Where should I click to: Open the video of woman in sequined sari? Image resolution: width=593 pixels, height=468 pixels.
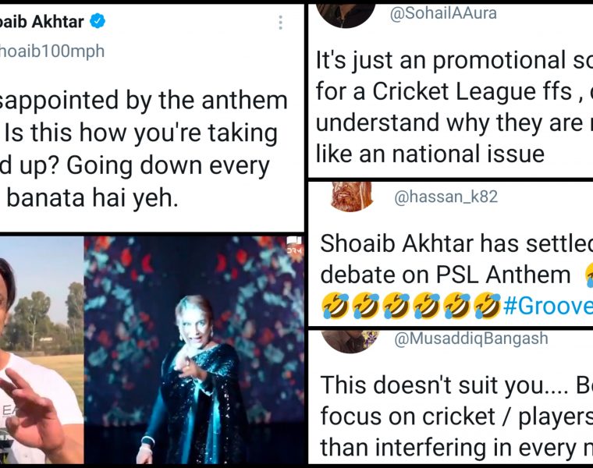(x=194, y=351)
